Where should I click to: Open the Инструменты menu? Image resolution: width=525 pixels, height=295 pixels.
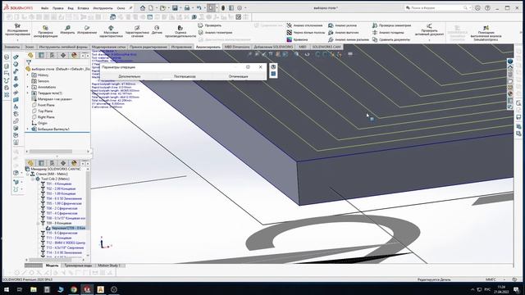(103, 8)
